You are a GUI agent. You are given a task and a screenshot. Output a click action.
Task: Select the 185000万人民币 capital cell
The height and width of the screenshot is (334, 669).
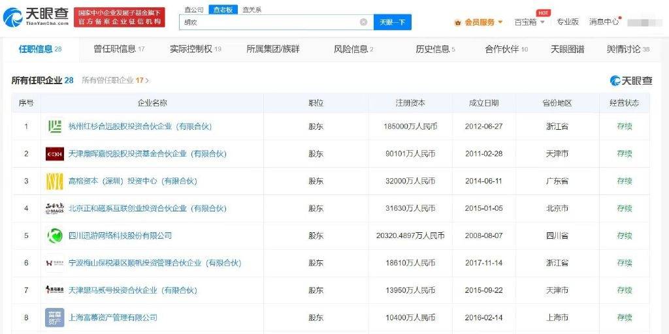click(x=410, y=127)
